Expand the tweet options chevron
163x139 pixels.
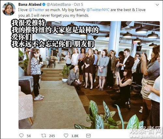point(157,5)
